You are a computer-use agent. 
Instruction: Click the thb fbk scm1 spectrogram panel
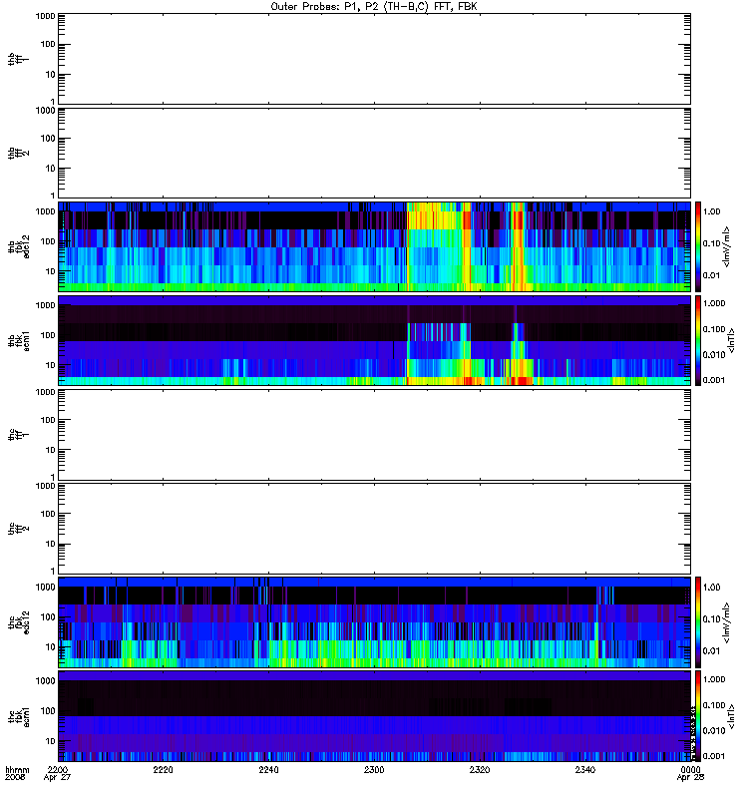click(374, 340)
